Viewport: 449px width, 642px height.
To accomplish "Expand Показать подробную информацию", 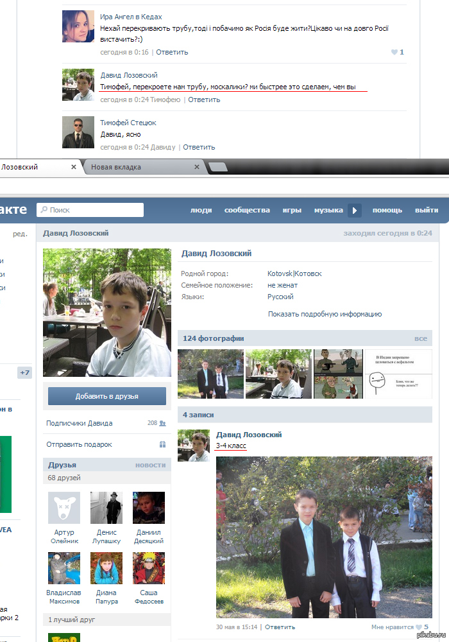I will [325, 314].
